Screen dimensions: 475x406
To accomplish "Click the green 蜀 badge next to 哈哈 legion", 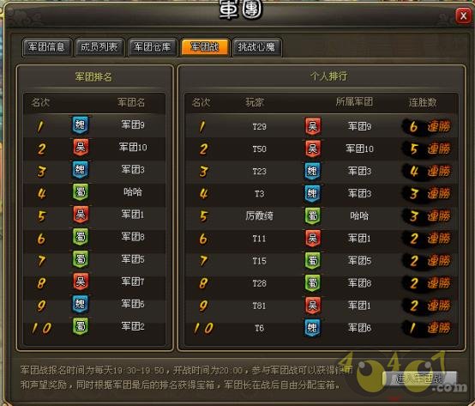I will coord(81,192).
